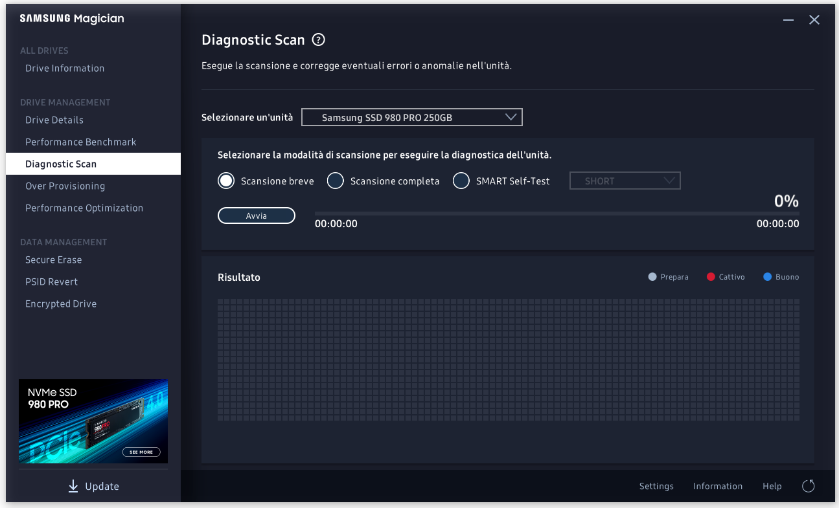Click the Update button
This screenshot has height=508, width=839.
pyautogui.click(x=93, y=486)
